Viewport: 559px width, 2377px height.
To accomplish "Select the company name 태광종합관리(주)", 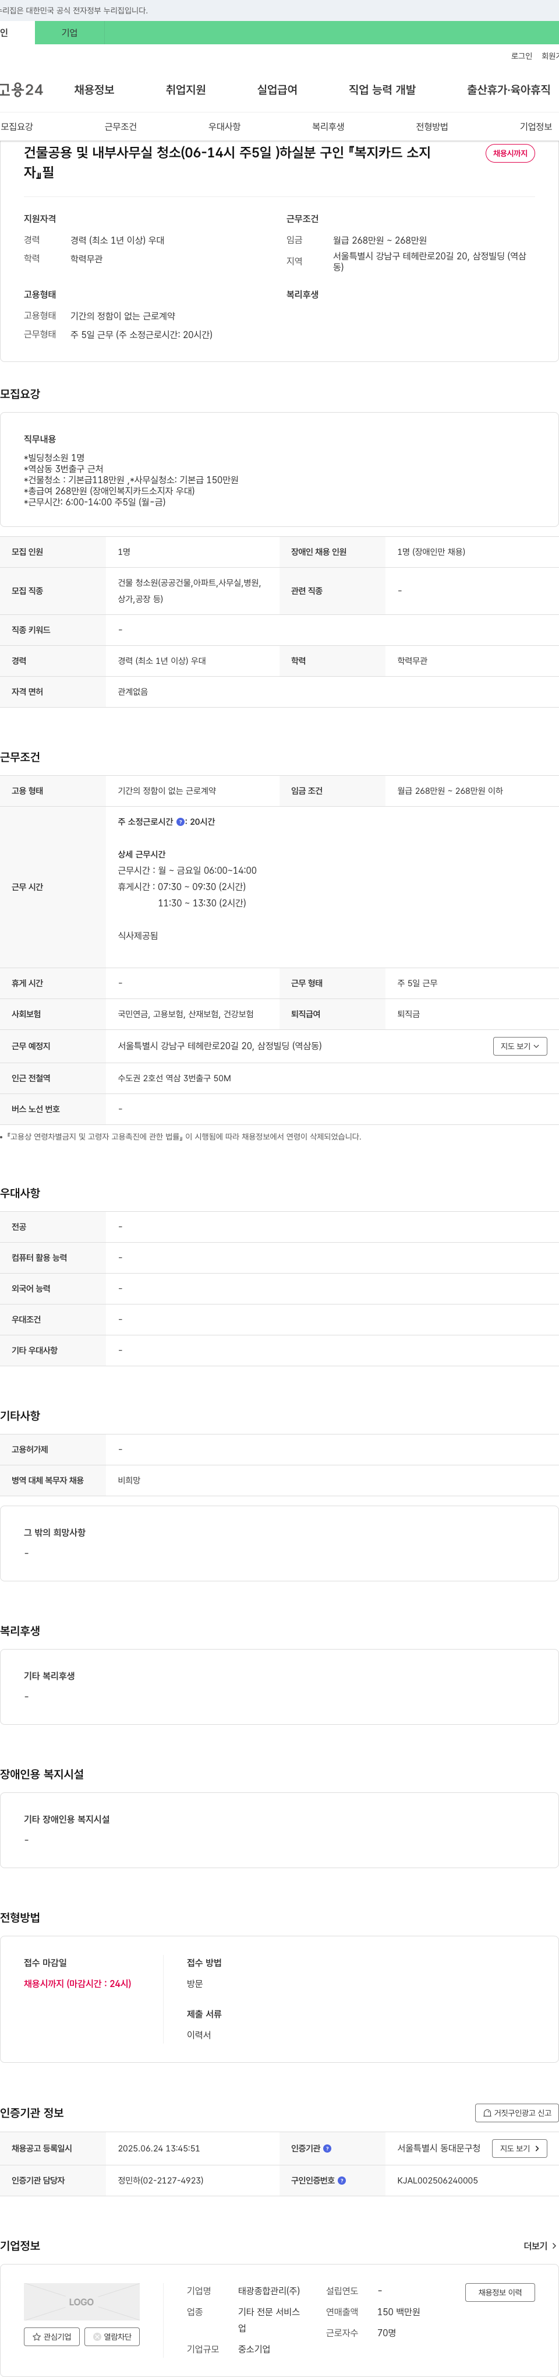I will point(268,2290).
